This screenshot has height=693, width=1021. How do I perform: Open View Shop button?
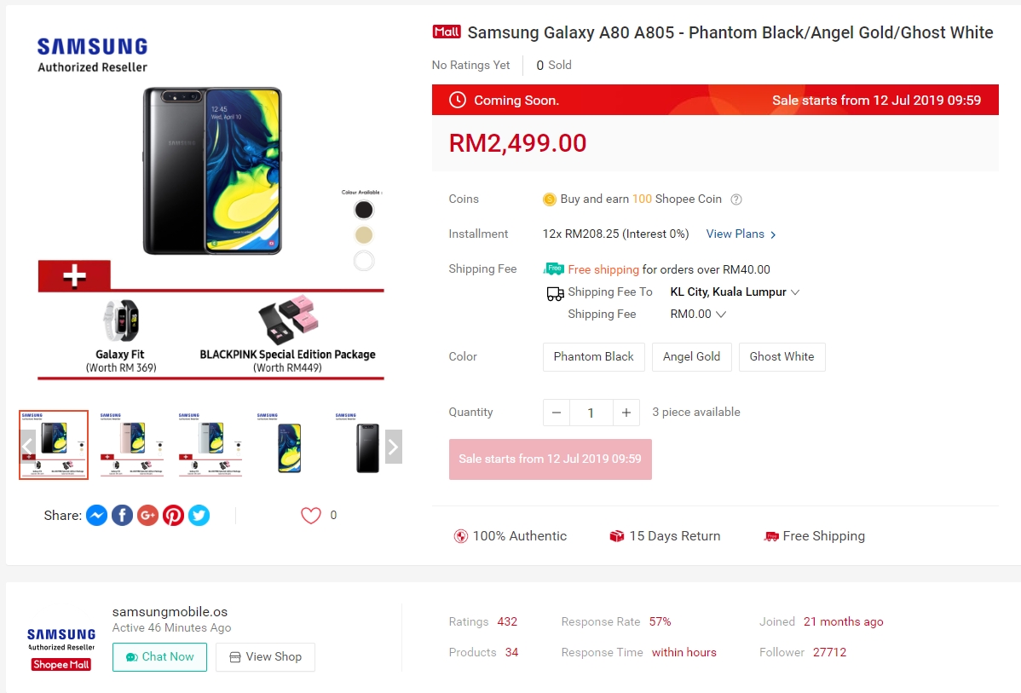[x=265, y=657]
